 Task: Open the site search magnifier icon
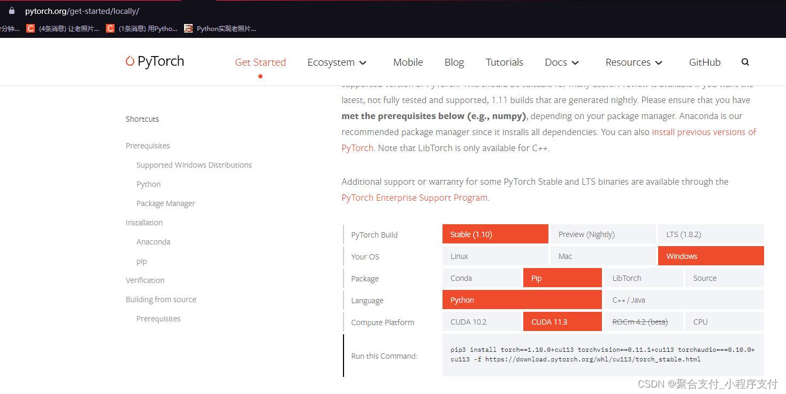coord(745,62)
